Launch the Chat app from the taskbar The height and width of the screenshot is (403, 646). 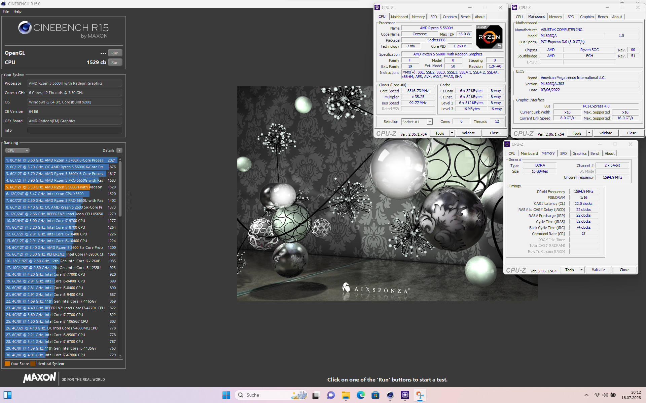click(x=331, y=395)
